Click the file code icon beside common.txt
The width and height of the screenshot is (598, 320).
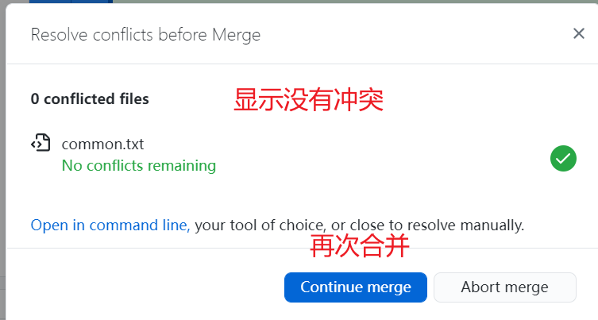click(x=41, y=144)
